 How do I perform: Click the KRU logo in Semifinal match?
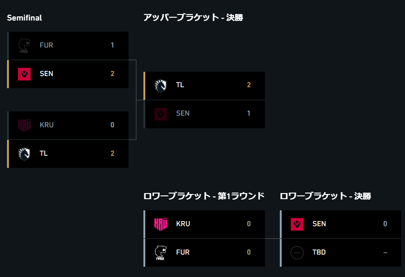pos(24,125)
